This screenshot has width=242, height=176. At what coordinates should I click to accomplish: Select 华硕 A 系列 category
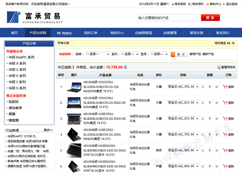[x=17, y=63]
